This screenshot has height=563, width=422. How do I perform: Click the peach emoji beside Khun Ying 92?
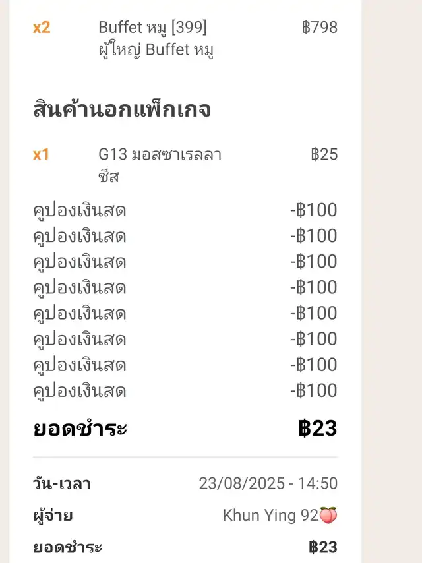[x=328, y=516]
